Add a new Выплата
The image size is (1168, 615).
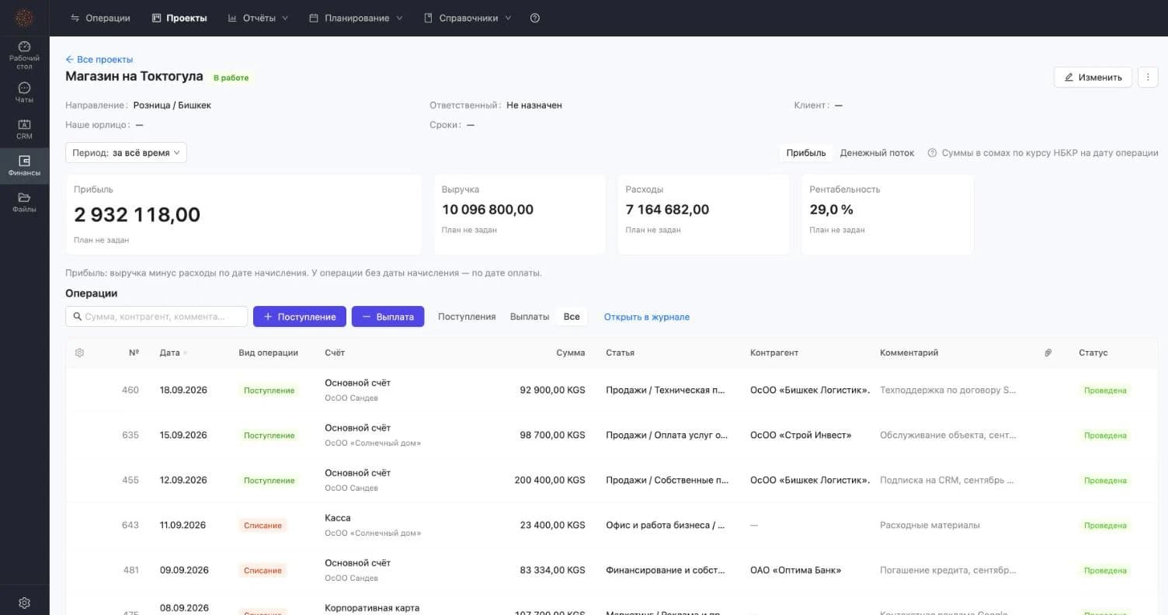point(388,317)
